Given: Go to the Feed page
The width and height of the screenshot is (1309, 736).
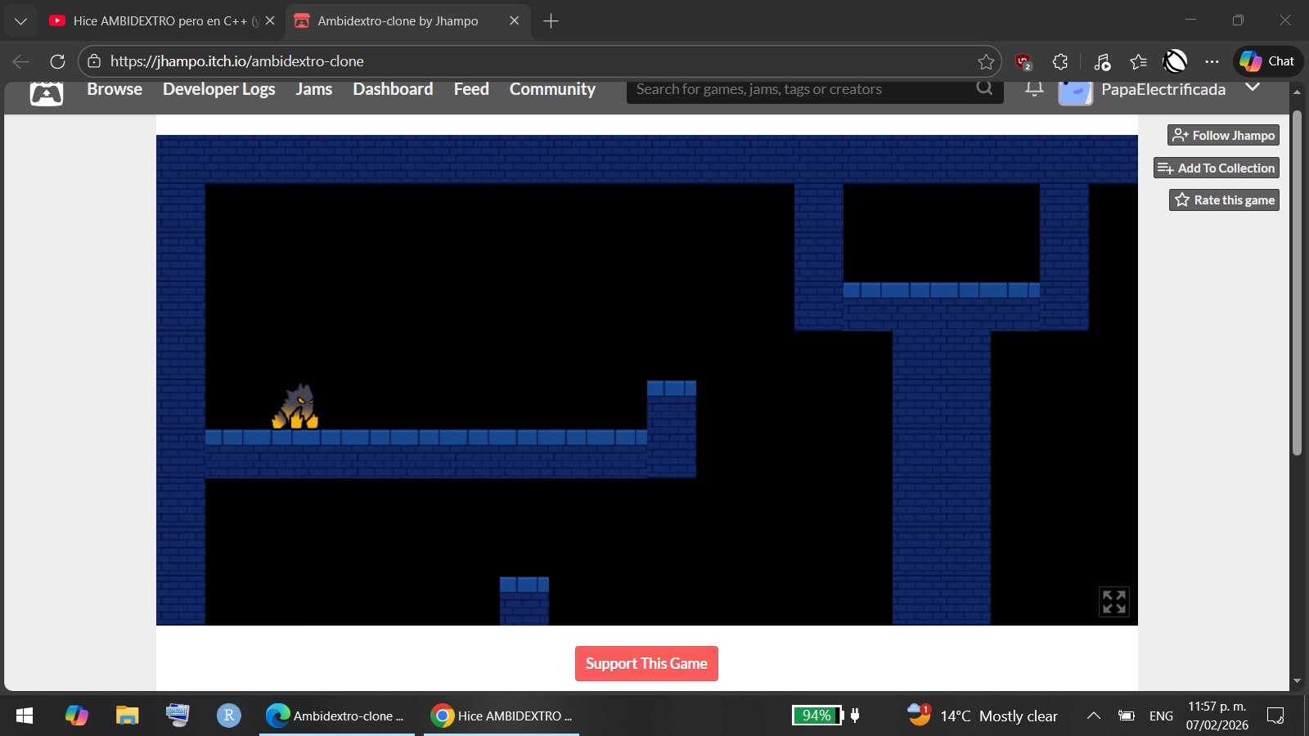Looking at the screenshot, I should [x=471, y=89].
